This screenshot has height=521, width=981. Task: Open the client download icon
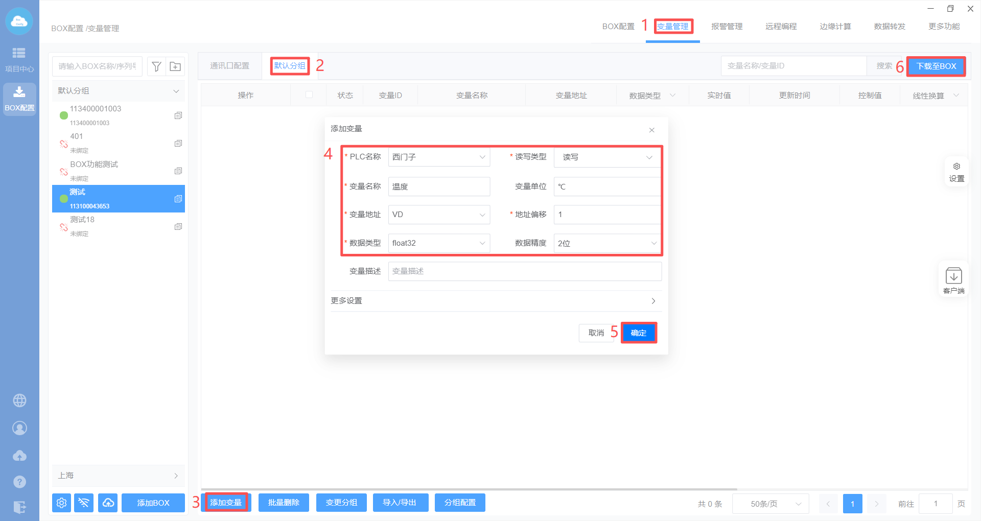[x=953, y=280]
